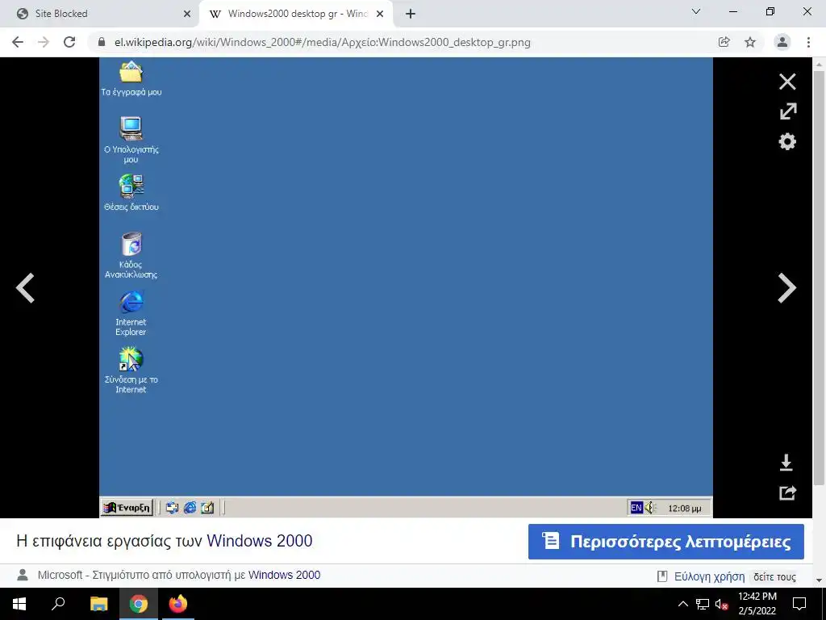Screen dimensions: 826x620
Task: Download this file using the arrow icon
Action: click(786, 463)
